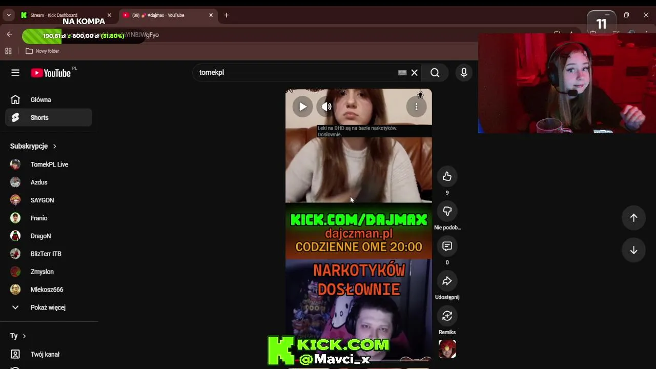The width and height of the screenshot is (656, 369).
Task: Go to the previous Short arrow
Action: click(633, 218)
